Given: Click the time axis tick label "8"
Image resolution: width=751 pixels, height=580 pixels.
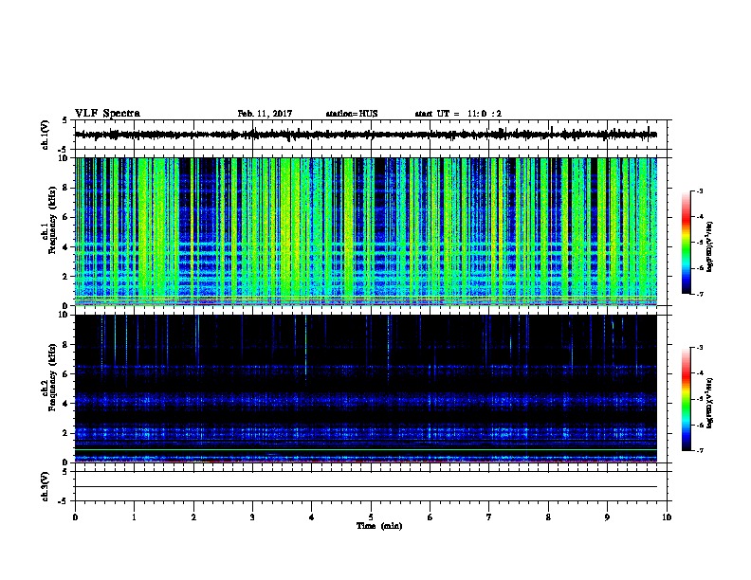Looking at the screenshot, I should 548,517.
